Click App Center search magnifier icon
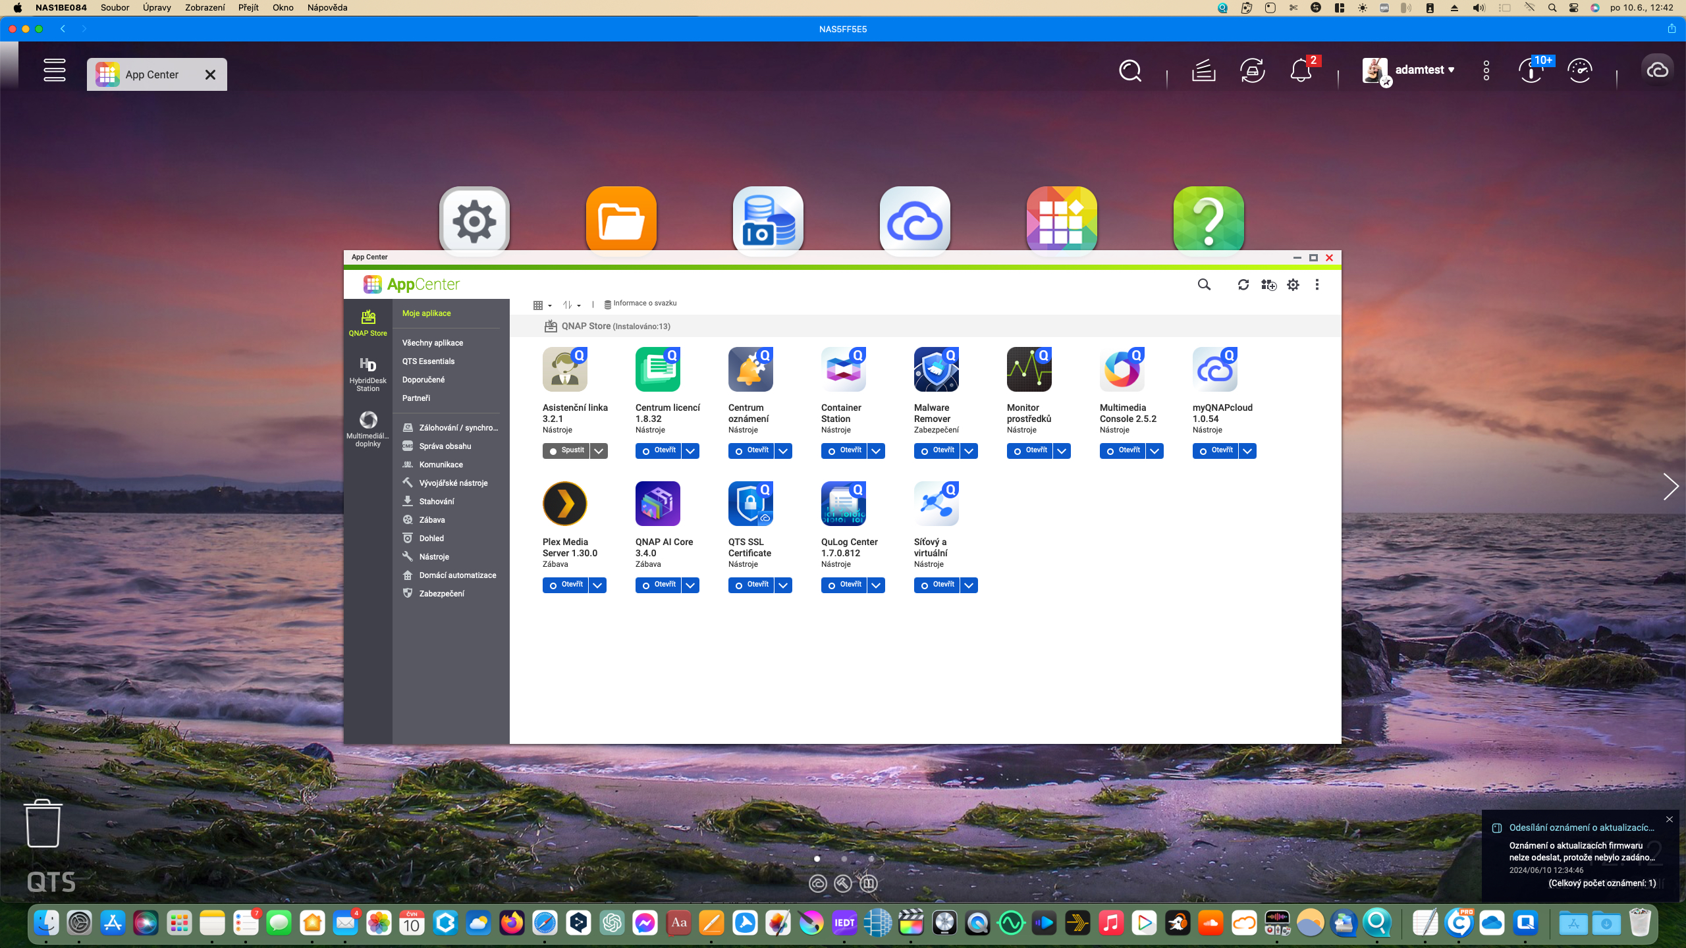Screen dimensions: 1686x948 click(1204, 284)
